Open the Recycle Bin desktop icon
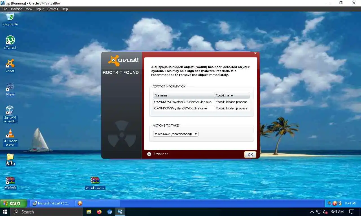Screen dimensions: 361x216 pyautogui.click(x=10, y=19)
